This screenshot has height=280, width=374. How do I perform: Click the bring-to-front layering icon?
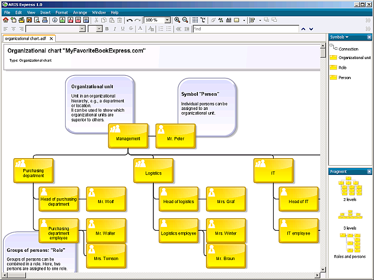pyautogui.click(x=267, y=20)
